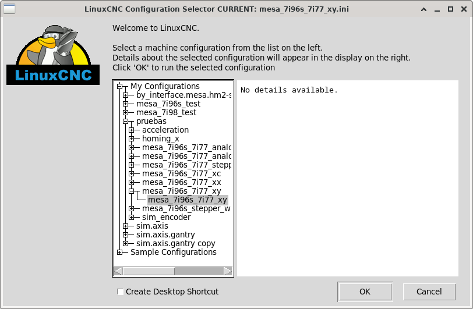Select the mesa_7i96s_7i77_xc tree item
473x309 pixels.
coord(181,173)
